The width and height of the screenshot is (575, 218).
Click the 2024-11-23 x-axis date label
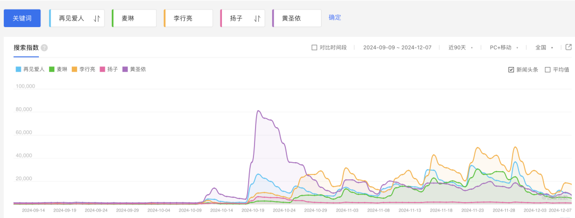[472, 211]
